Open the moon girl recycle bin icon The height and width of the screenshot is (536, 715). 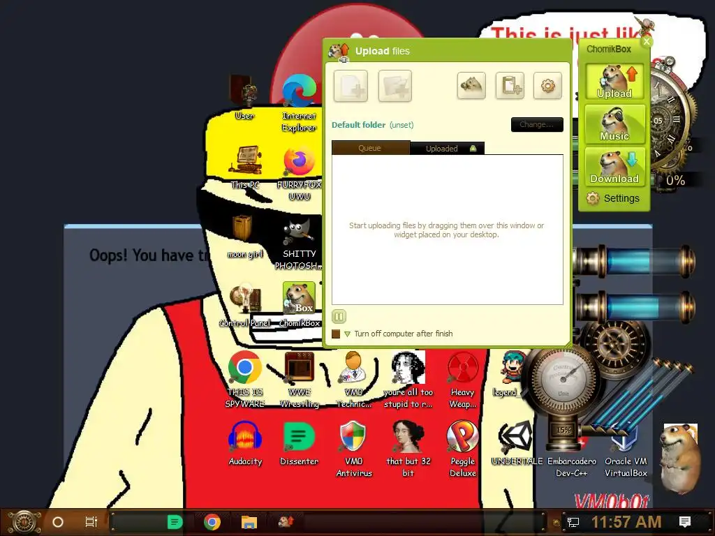click(245, 237)
